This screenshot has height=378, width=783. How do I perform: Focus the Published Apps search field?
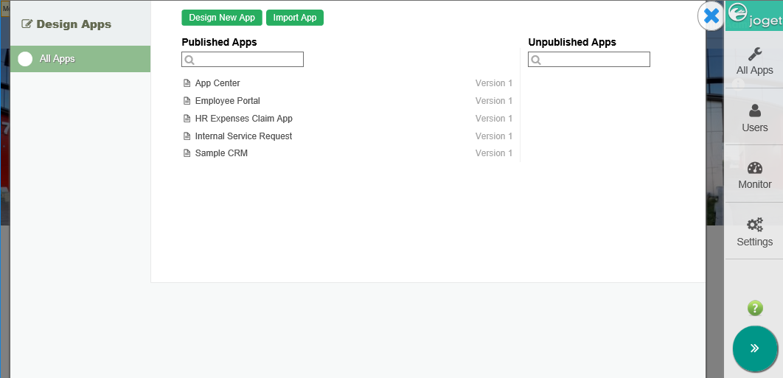click(248, 60)
